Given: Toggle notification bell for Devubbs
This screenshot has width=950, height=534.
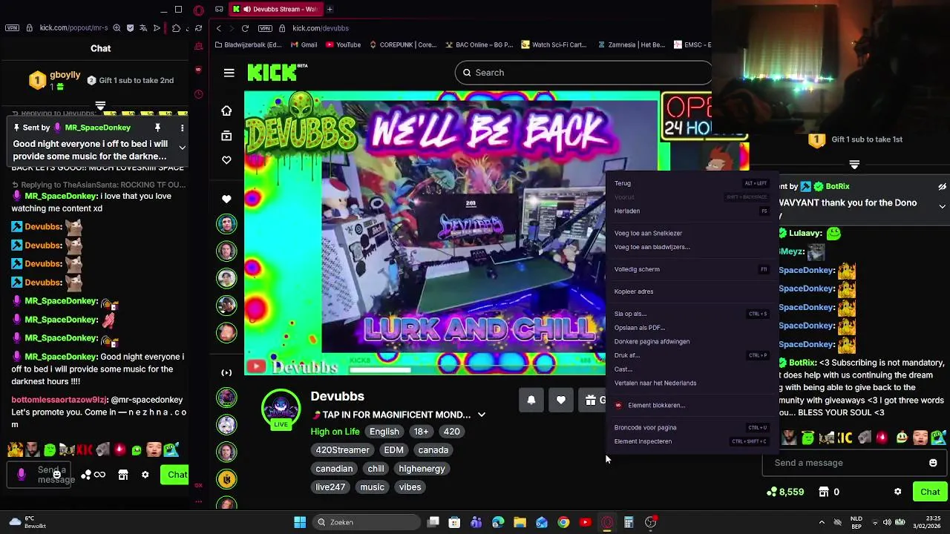Looking at the screenshot, I should [531, 400].
